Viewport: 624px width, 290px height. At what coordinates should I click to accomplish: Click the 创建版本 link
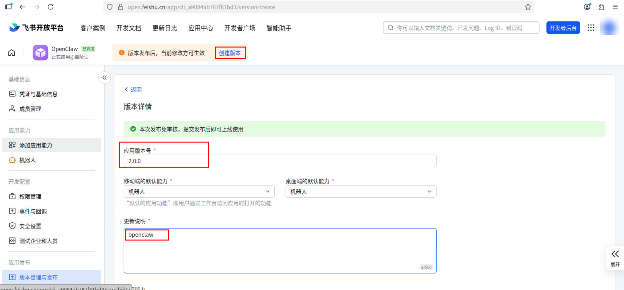pos(230,53)
